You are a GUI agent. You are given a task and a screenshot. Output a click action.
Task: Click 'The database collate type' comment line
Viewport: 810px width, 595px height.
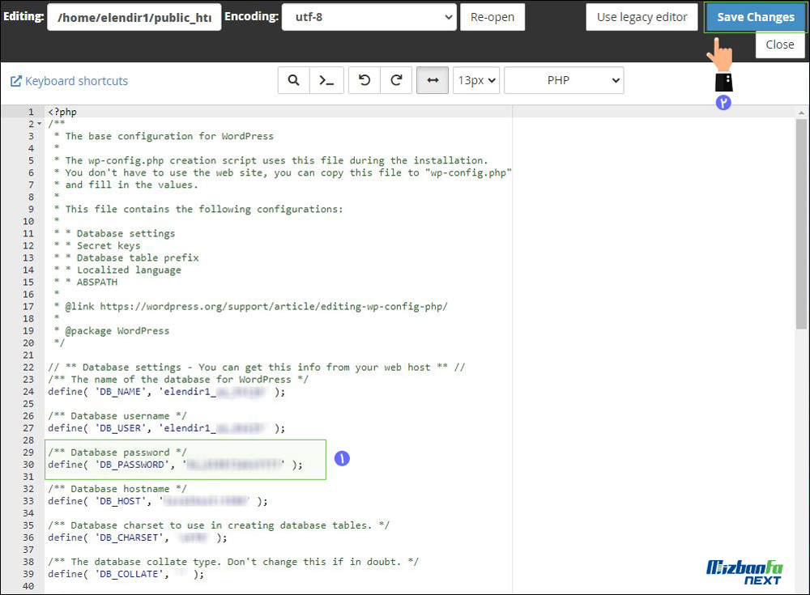click(x=233, y=562)
